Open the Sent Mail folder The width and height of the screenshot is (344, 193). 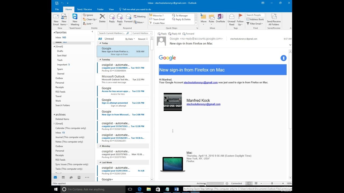click(62, 55)
